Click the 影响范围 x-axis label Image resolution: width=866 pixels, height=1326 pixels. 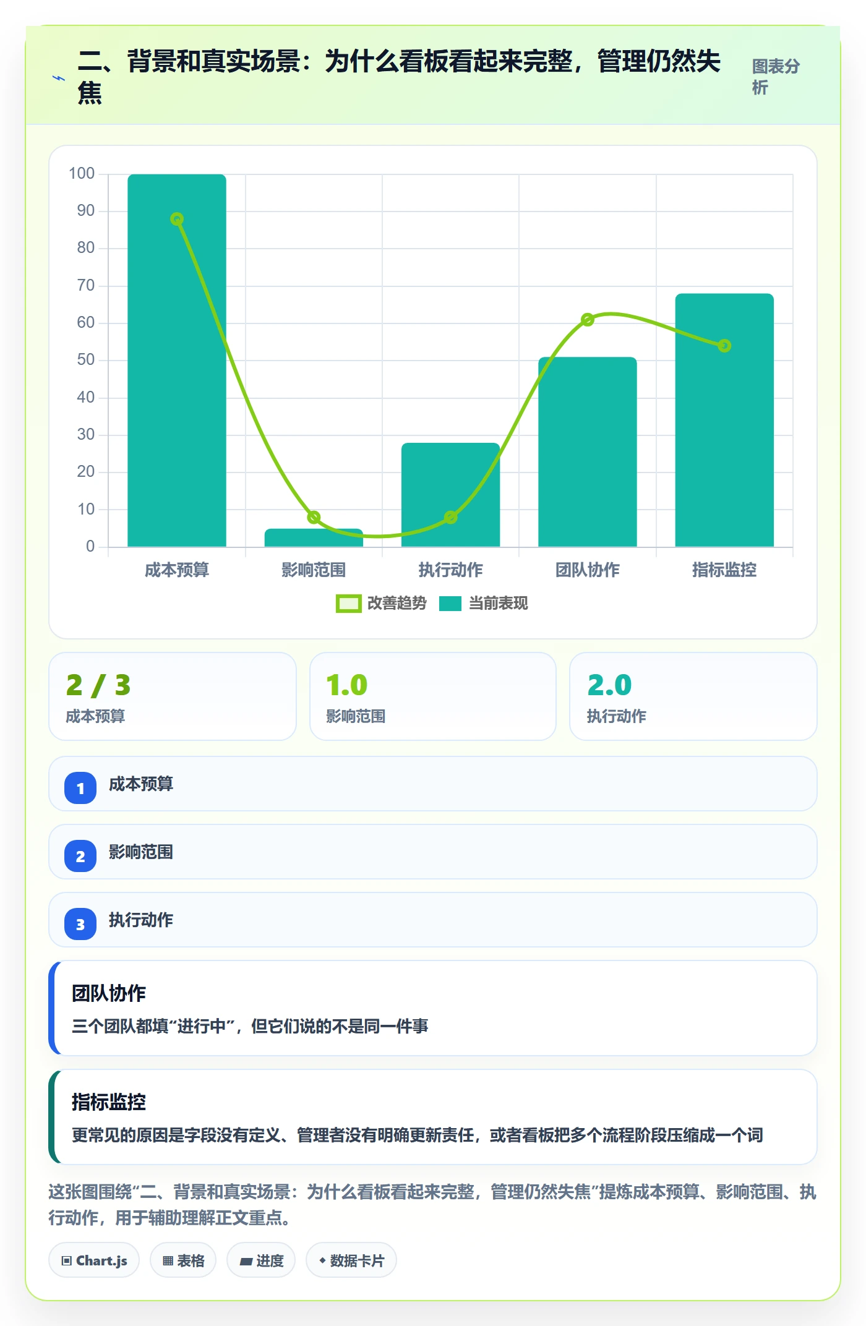point(314,570)
